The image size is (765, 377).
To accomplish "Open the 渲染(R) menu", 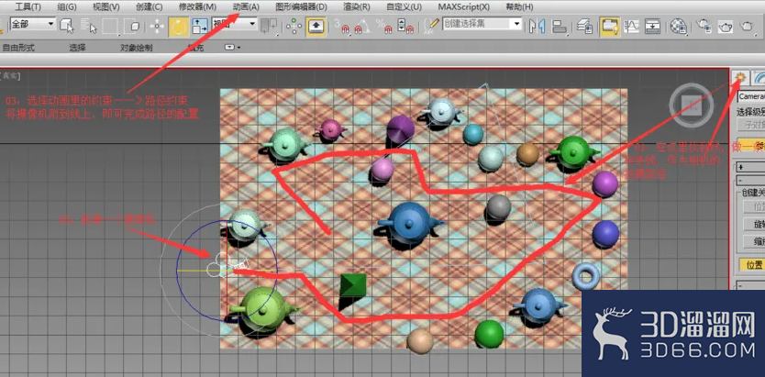I will pyautogui.click(x=357, y=6).
